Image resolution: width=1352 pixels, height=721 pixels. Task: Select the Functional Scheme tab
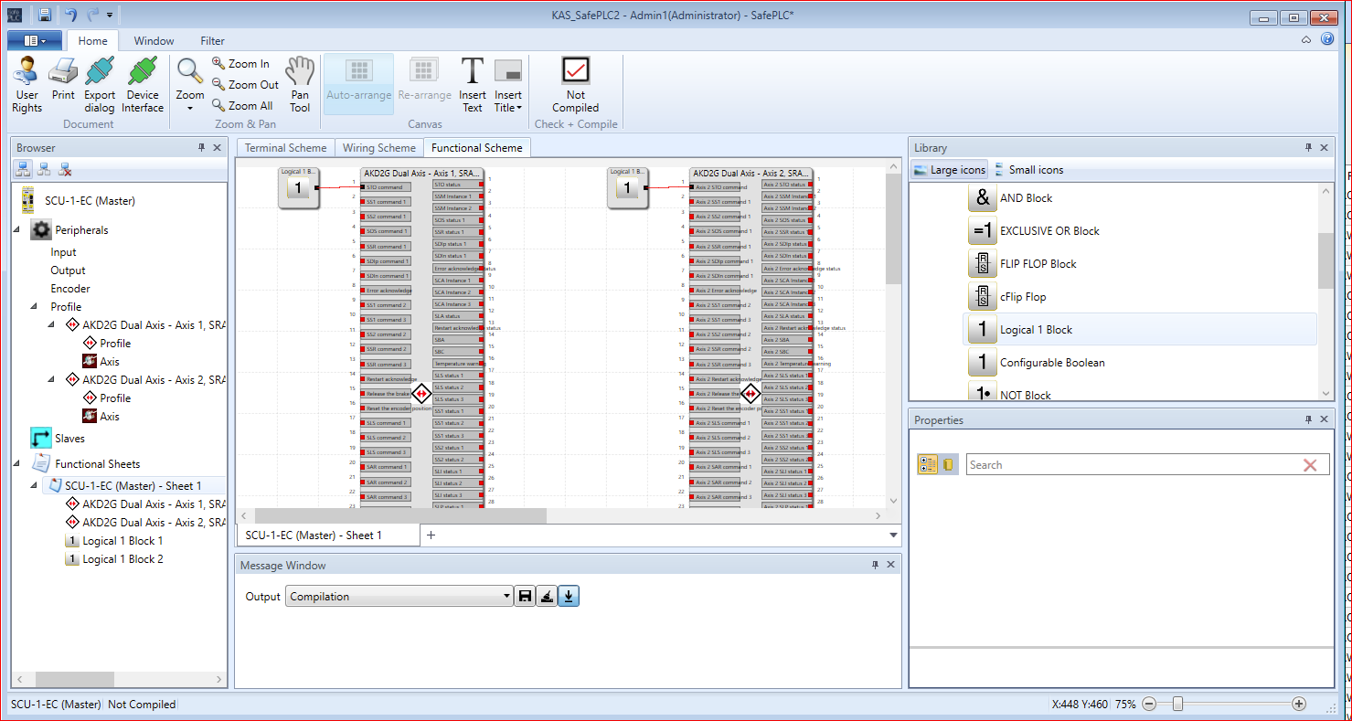[x=477, y=148]
